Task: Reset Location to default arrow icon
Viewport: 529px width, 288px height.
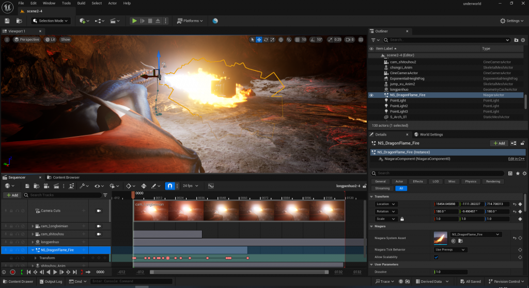Action: point(515,204)
